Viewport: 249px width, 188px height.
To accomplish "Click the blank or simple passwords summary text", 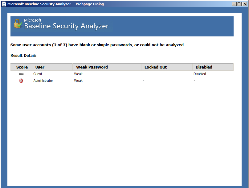I will [98, 45].
